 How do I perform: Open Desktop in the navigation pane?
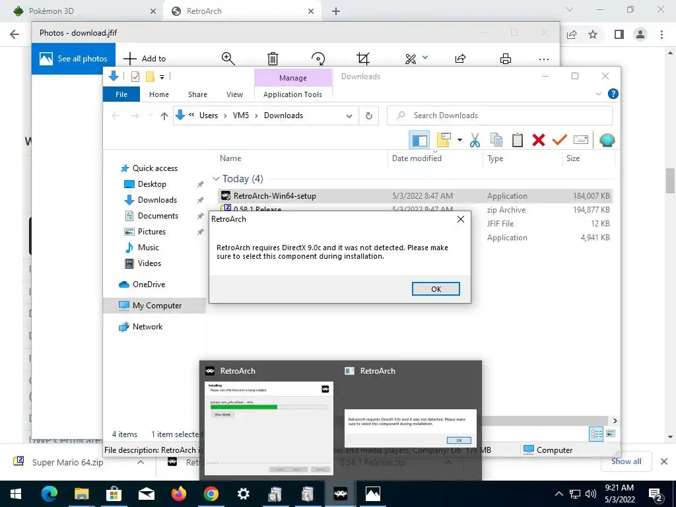[152, 184]
